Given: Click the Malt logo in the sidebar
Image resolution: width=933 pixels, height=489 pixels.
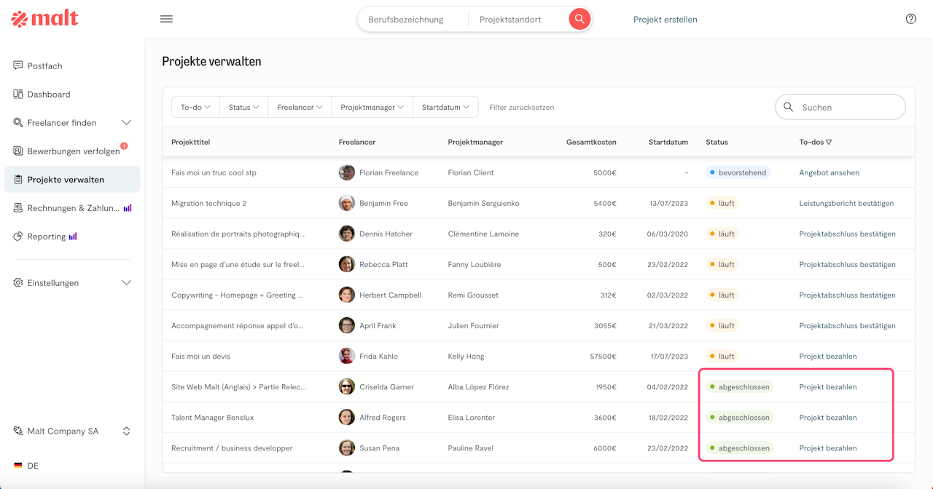Looking at the screenshot, I should [44, 19].
